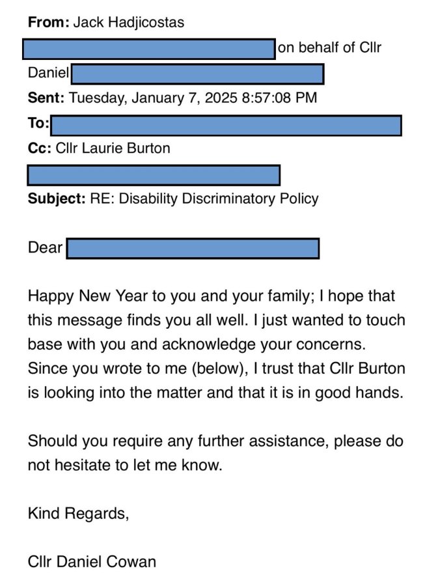Click the From label

pos(49,22)
